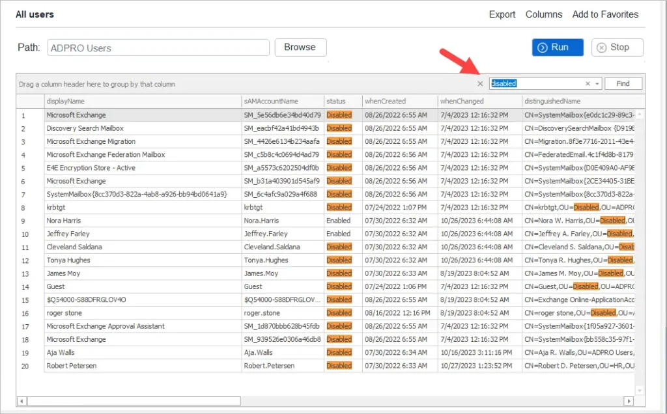The height and width of the screenshot is (414, 667).
Task: Sort by whenCreated column header
Action: pos(400,101)
